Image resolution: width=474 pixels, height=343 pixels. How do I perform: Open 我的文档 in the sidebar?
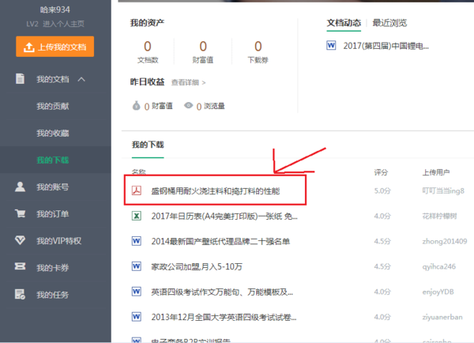53,79
